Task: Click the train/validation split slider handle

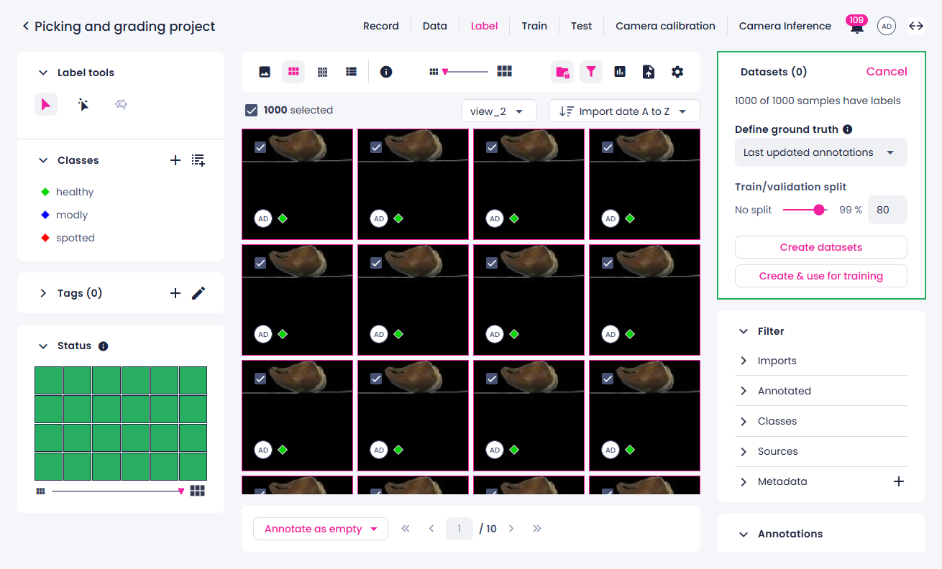Action: click(819, 210)
